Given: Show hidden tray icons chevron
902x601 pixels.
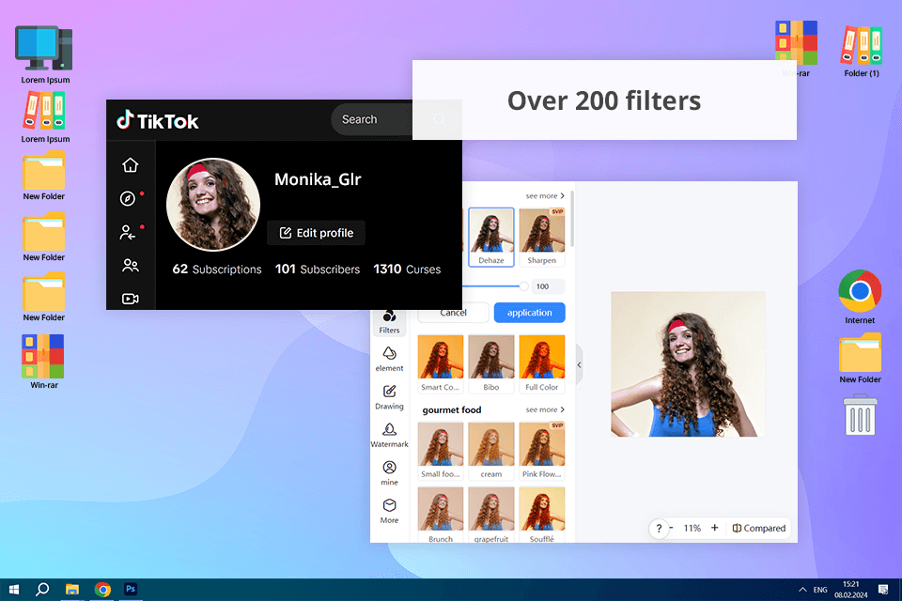Looking at the screenshot, I should (x=802, y=590).
